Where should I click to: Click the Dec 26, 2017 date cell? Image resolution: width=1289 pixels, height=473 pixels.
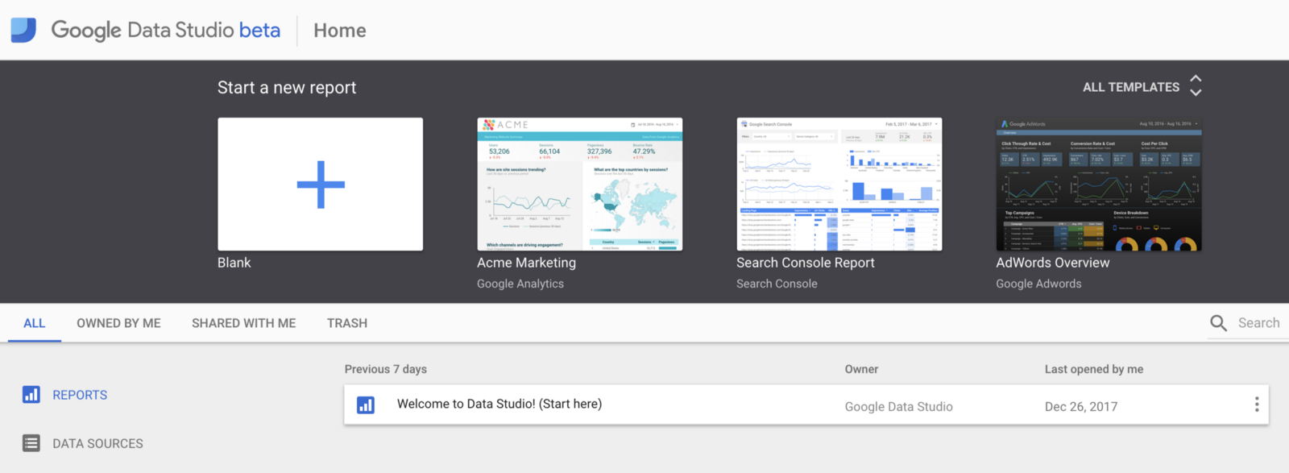[1081, 407]
